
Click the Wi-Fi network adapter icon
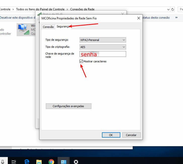[24, 29]
